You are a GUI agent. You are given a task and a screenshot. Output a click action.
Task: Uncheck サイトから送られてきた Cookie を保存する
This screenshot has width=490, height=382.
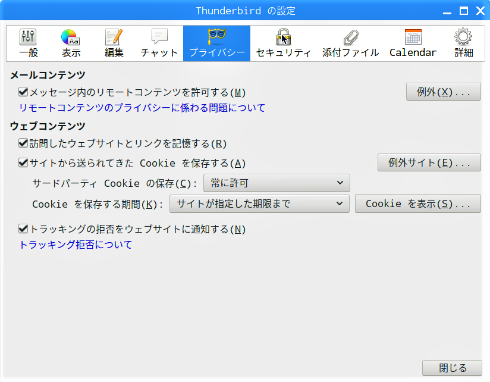point(23,163)
